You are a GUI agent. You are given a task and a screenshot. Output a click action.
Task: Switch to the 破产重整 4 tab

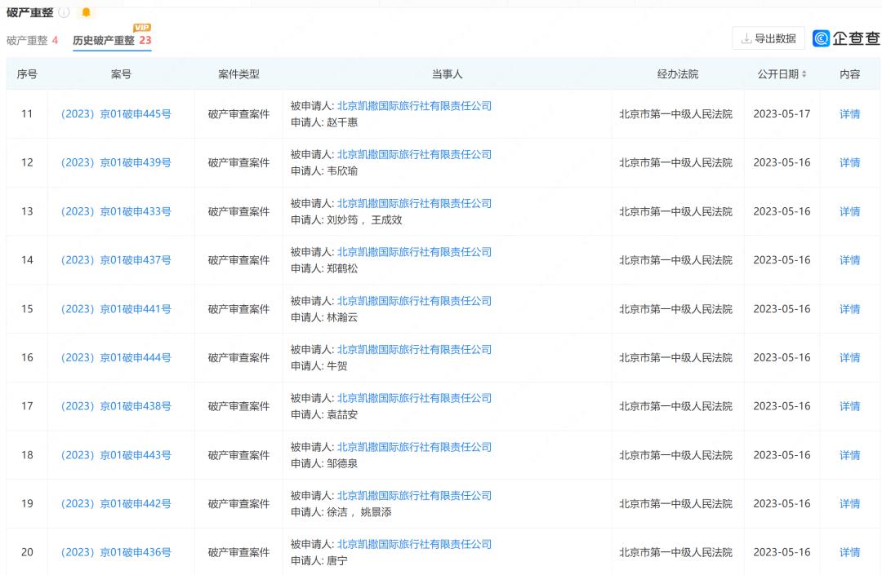coord(33,40)
